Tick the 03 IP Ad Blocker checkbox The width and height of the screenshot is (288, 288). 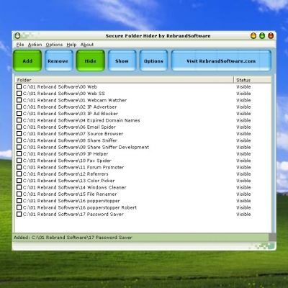(19, 114)
